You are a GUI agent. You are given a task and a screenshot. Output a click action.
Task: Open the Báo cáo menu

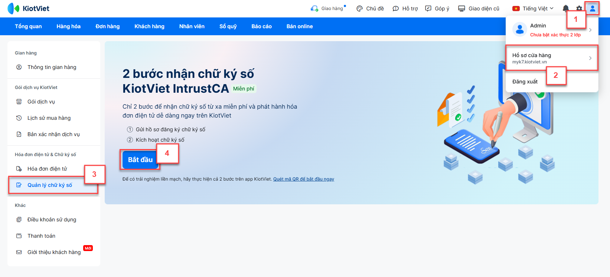coord(262,26)
